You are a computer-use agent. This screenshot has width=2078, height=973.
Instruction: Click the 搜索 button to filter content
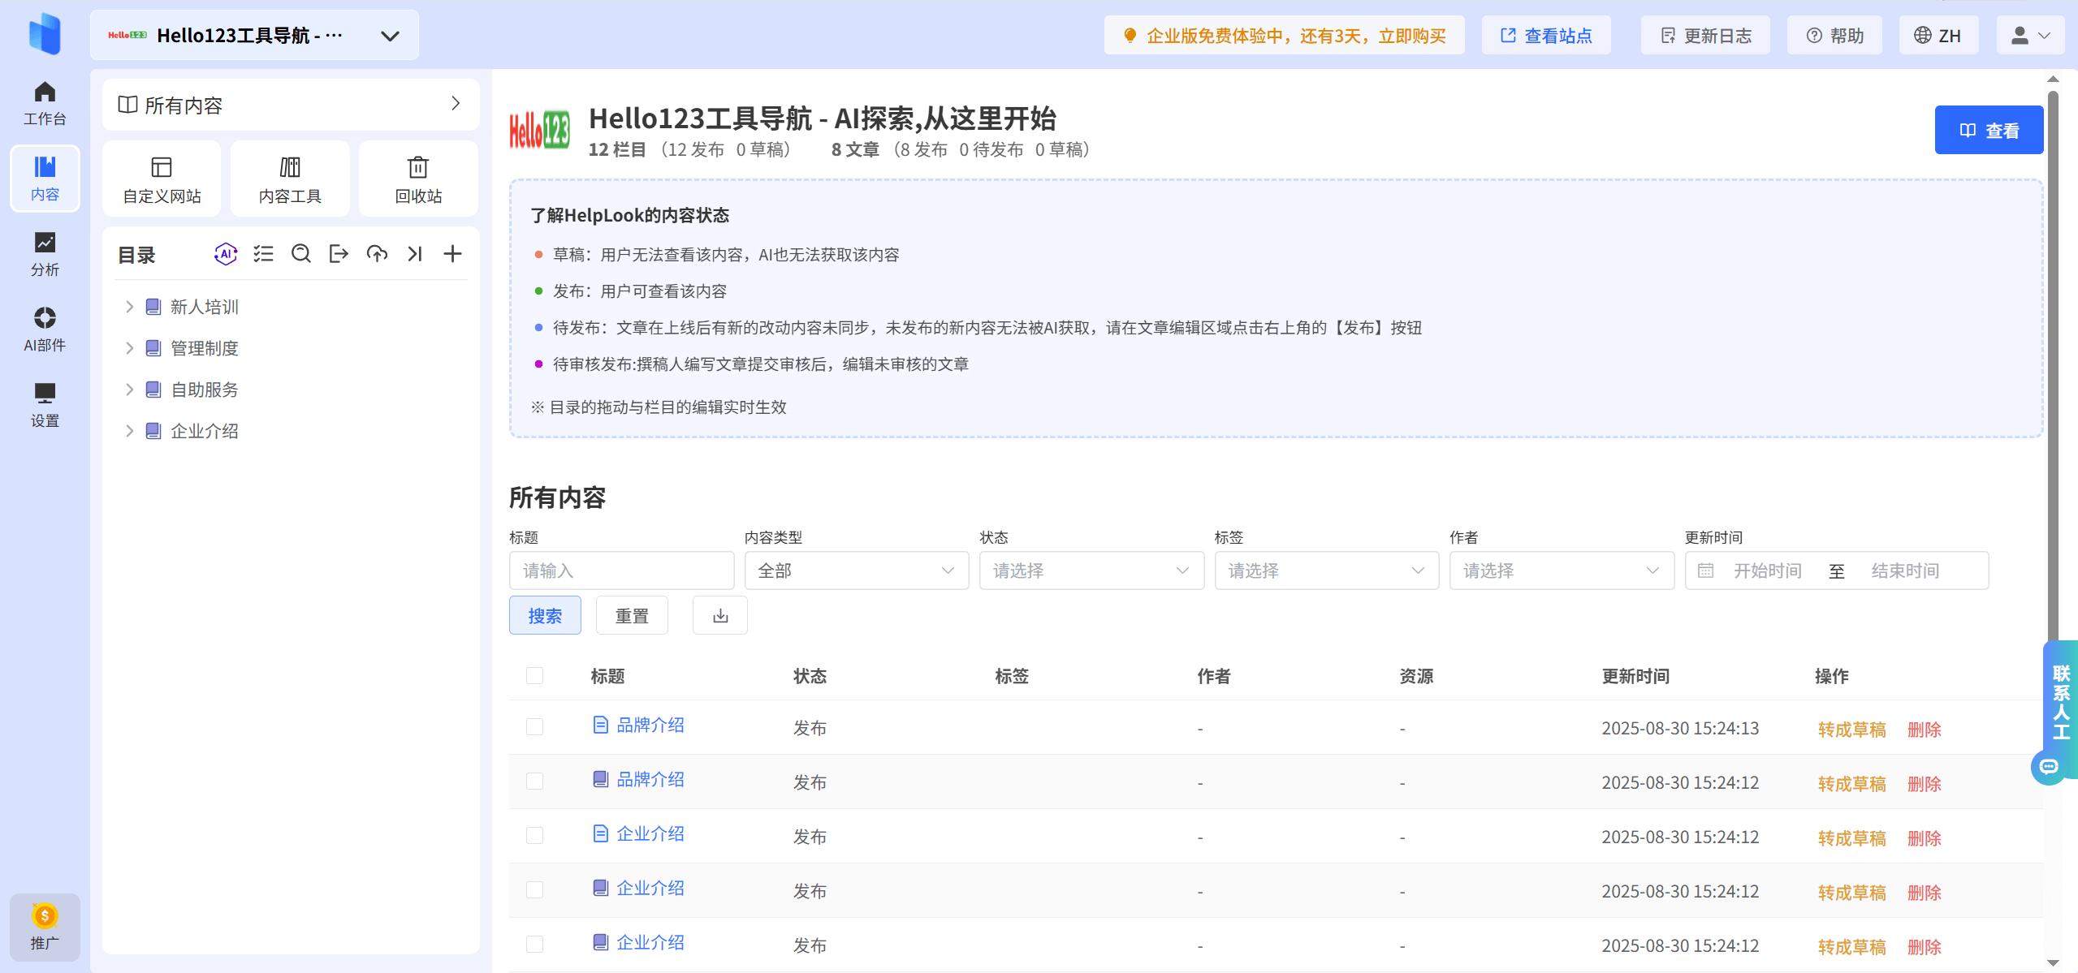pyautogui.click(x=544, y=615)
